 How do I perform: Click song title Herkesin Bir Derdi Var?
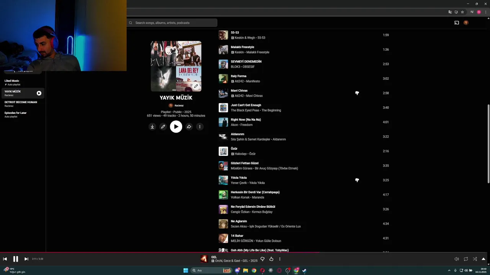[255, 192]
